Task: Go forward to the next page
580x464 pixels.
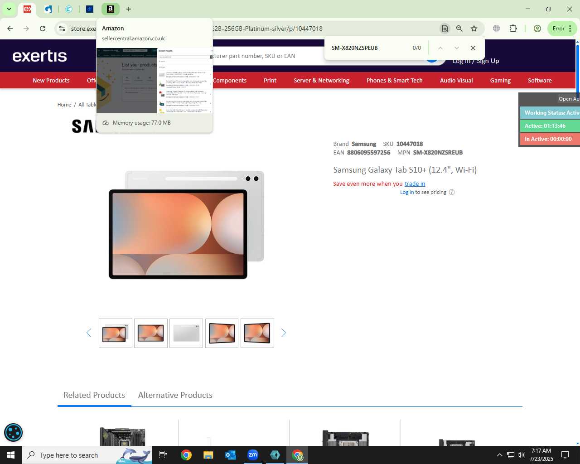Action: [x=26, y=29]
